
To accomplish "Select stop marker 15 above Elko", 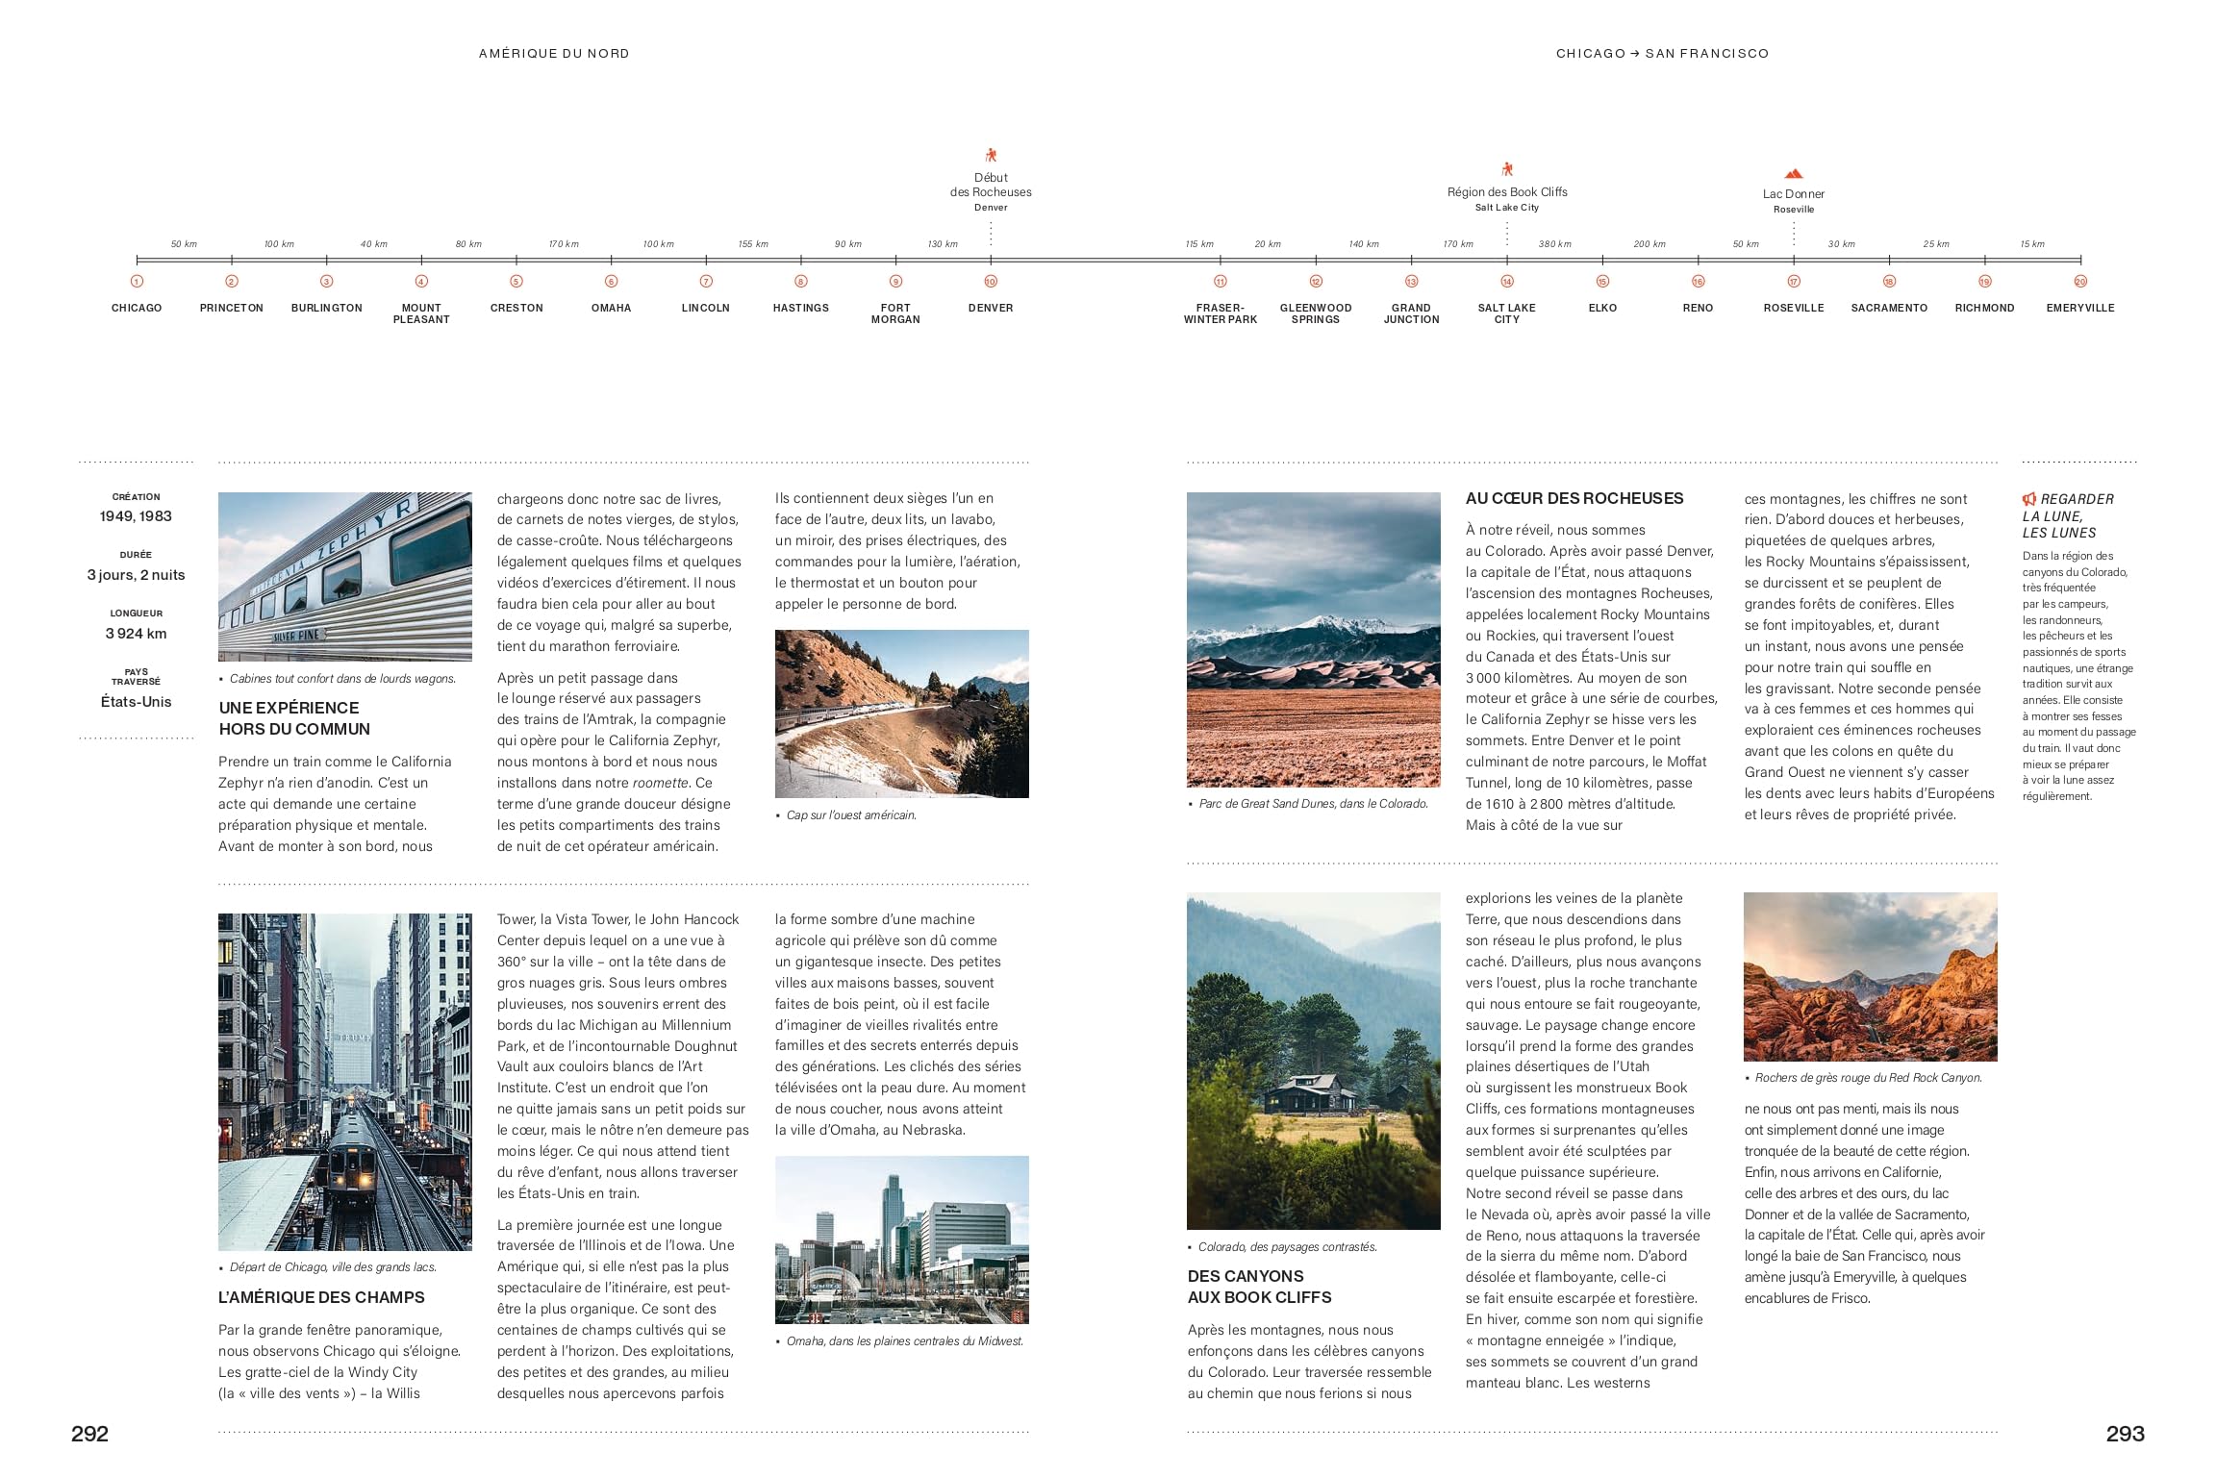I will (1602, 282).
